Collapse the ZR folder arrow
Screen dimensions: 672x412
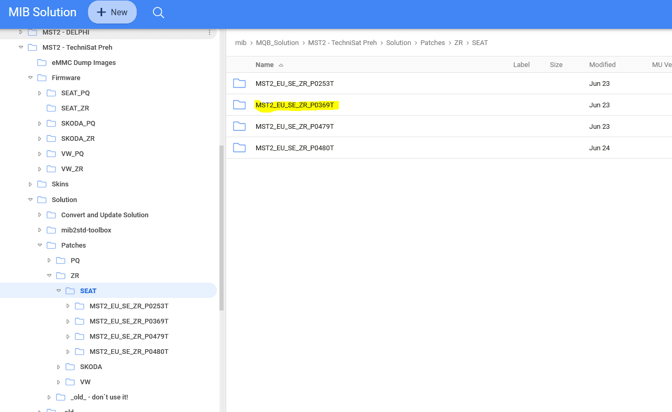click(x=49, y=276)
